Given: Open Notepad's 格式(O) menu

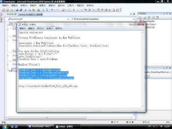Looking at the screenshot, I should point(40,28).
